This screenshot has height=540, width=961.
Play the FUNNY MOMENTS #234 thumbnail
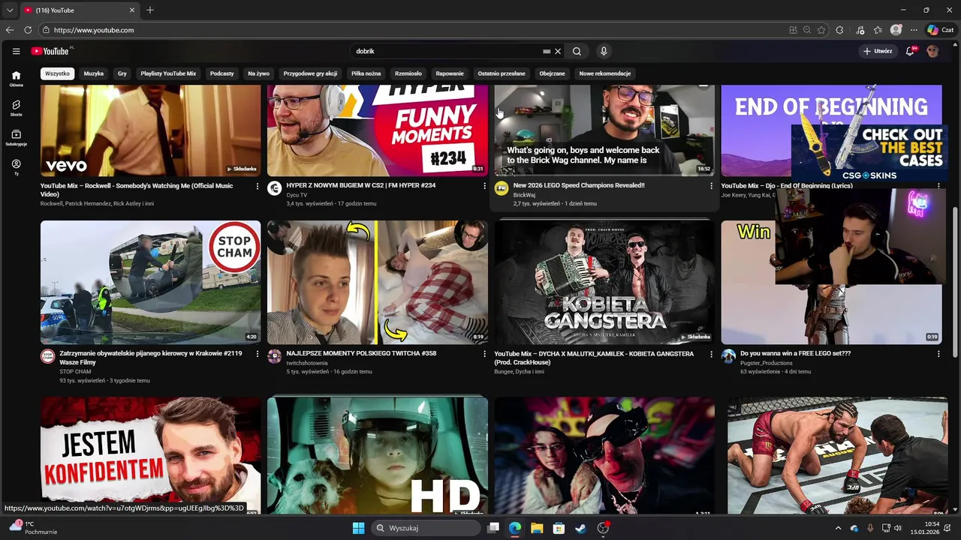pyautogui.click(x=378, y=130)
